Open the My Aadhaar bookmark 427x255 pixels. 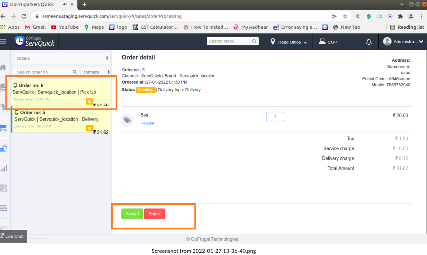point(251,27)
